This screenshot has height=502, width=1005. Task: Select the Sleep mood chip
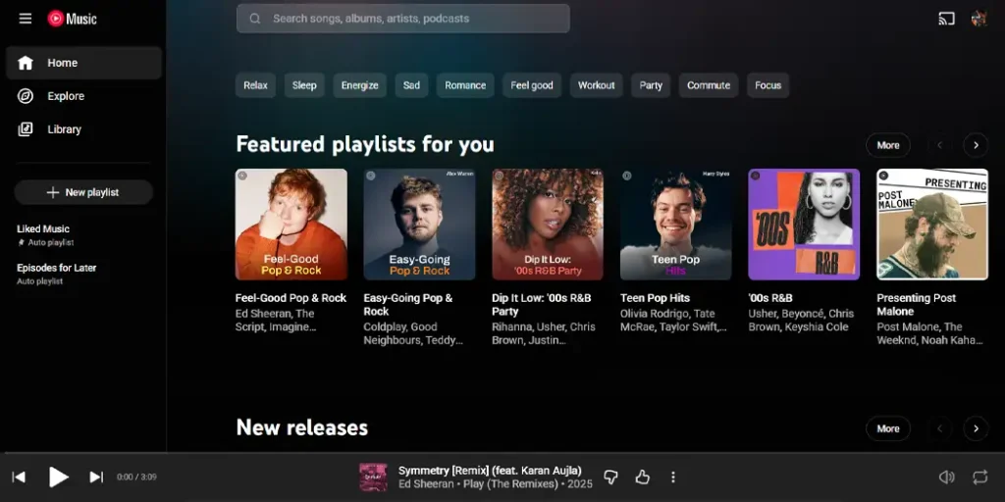point(304,85)
